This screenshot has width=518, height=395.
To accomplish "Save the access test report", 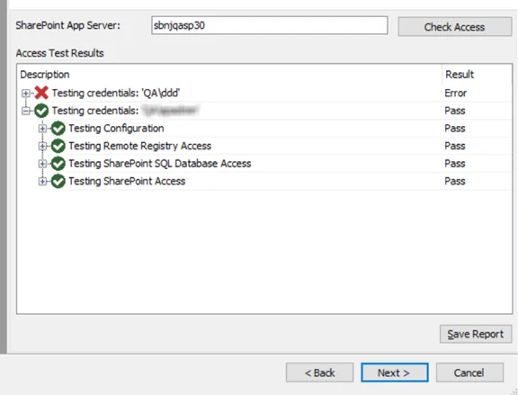I will click(476, 334).
